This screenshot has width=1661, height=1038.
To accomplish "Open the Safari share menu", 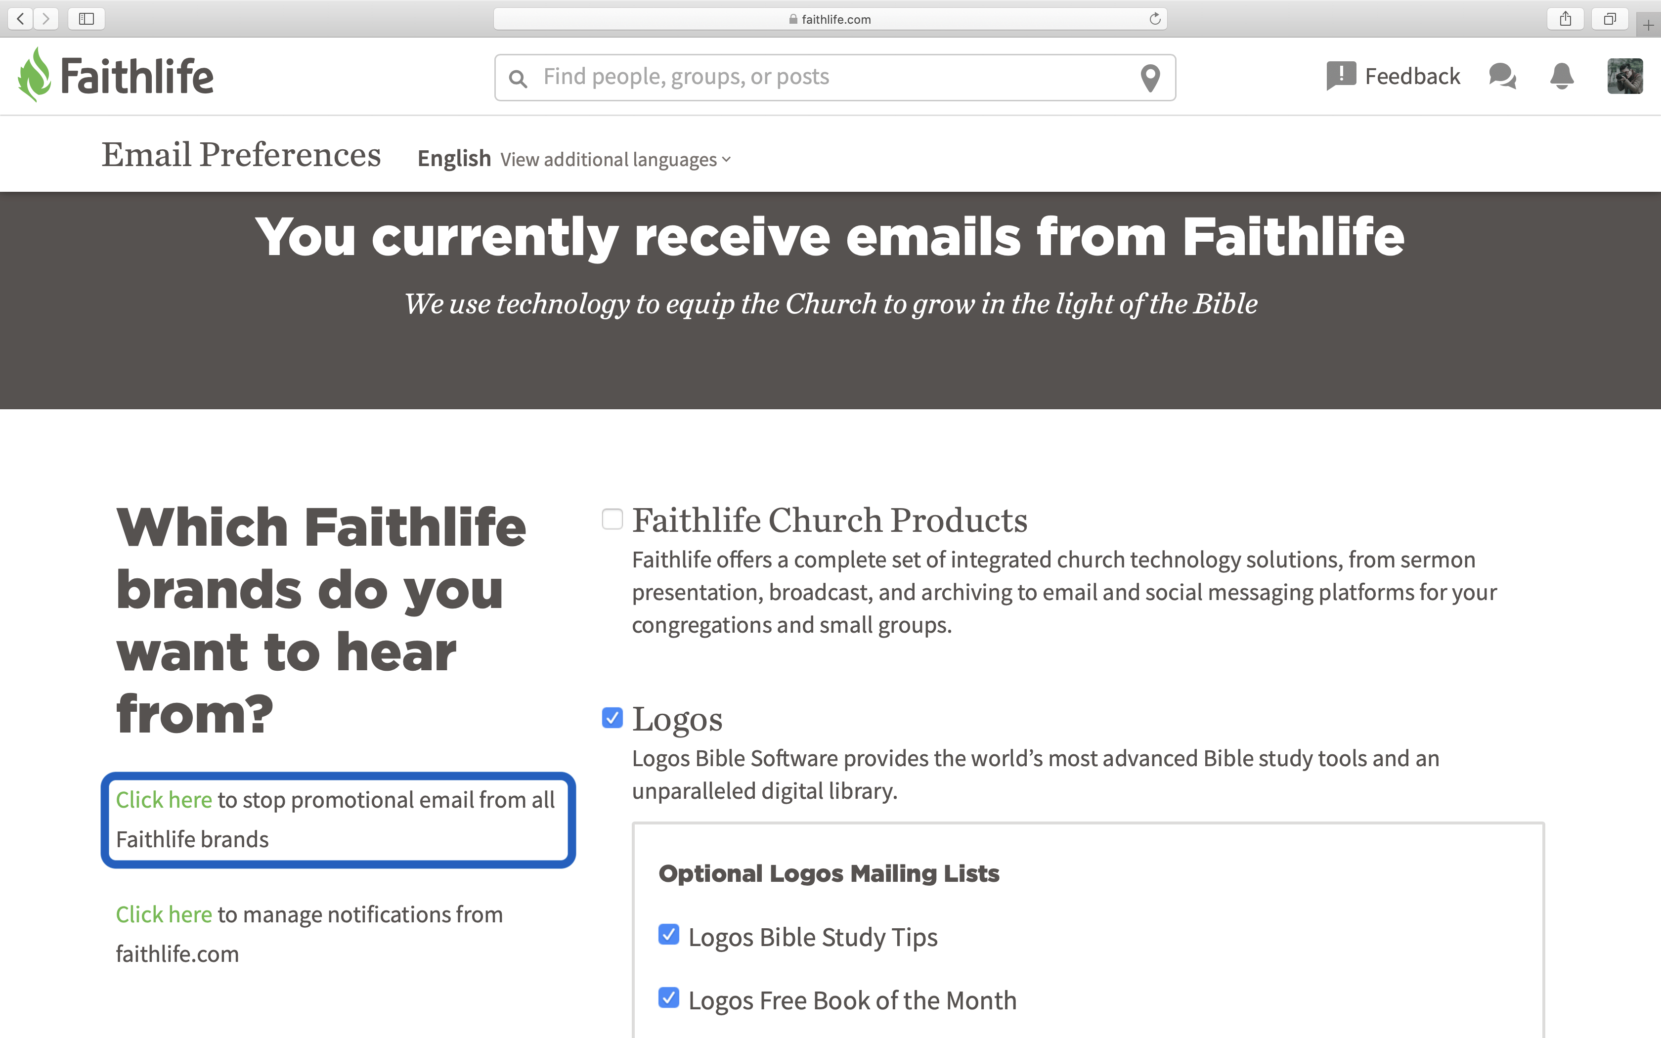I will pyautogui.click(x=1565, y=19).
